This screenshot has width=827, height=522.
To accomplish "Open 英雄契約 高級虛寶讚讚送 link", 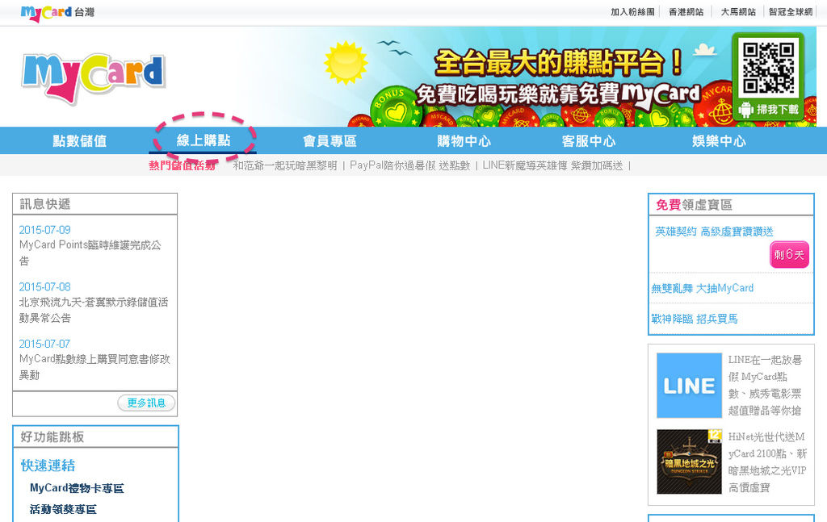I will (x=714, y=232).
